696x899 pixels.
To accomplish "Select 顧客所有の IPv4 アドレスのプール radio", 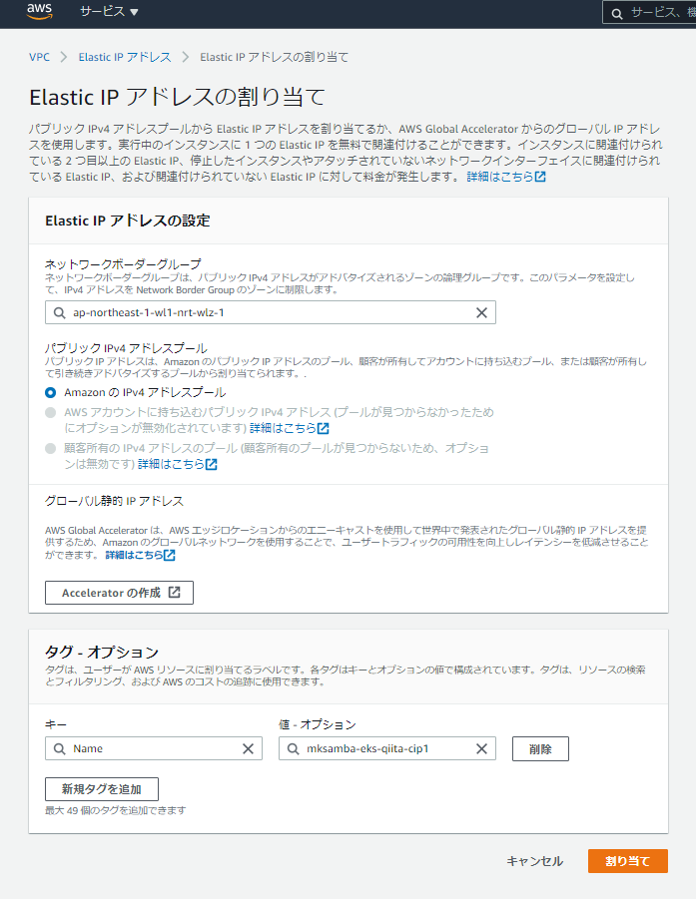I will [x=51, y=448].
